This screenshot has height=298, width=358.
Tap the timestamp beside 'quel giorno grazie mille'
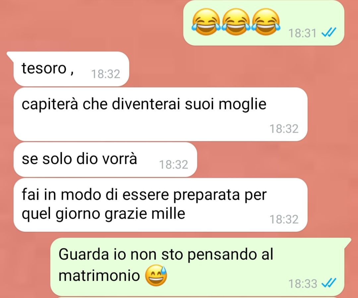pyautogui.click(x=284, y=219)
